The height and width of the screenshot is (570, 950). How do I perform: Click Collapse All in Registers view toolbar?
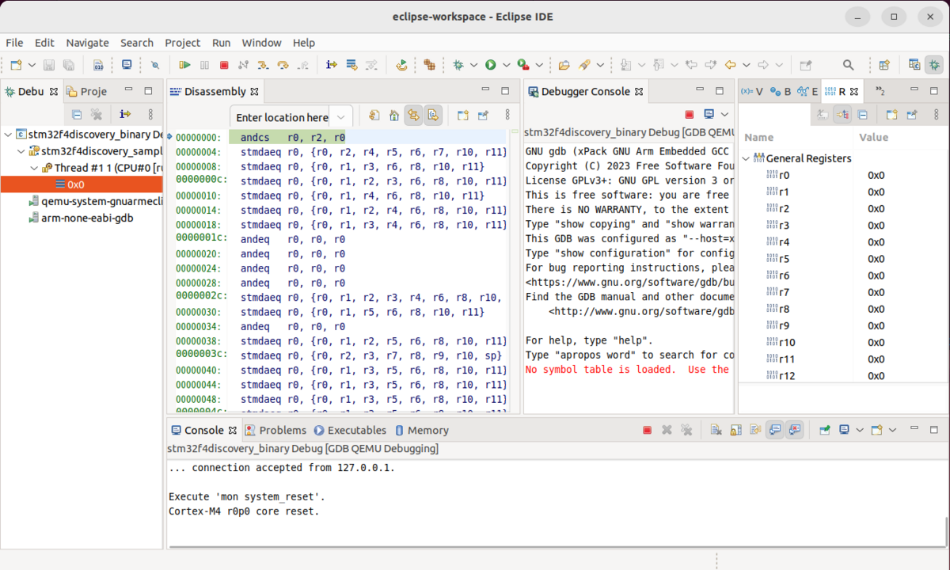pos(862,115)
